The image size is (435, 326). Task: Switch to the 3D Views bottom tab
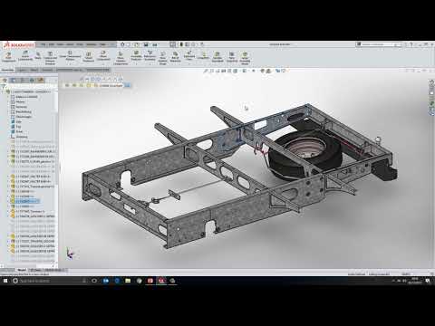(x=35, y=270)
